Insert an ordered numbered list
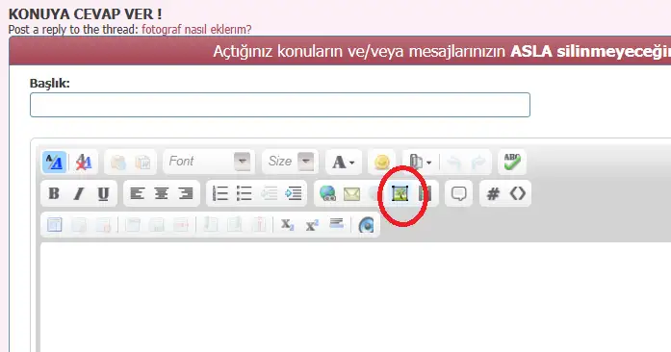This screenshot has height=352, width=671. pos(219,193)
